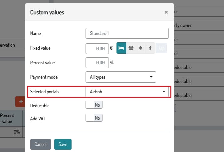Open the Selected portals dropdown

click(x=127, y=91)
